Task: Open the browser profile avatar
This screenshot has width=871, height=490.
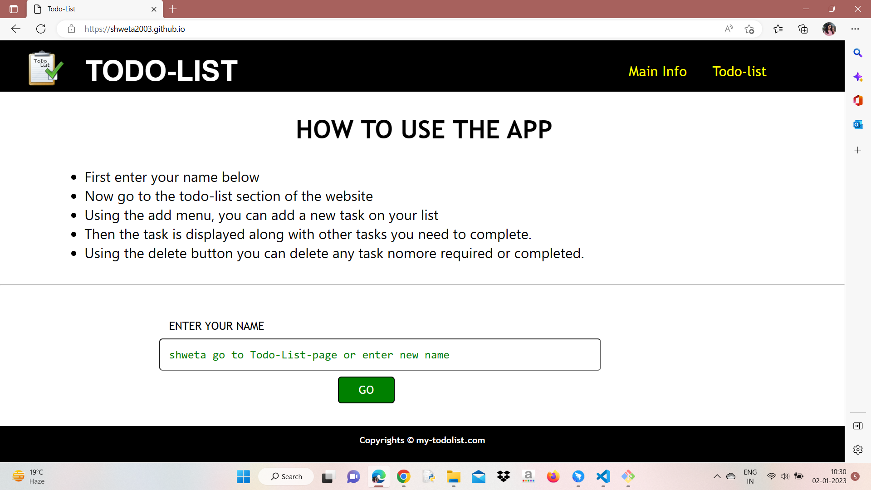Action: (829, 29)
